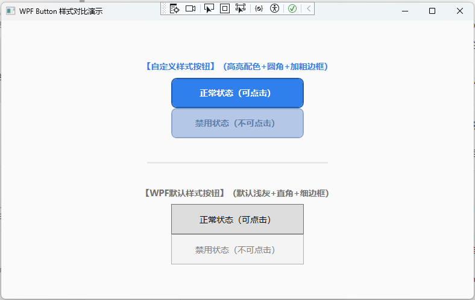475x300 pixels.
Task: Maximize the WPF Button demo window
Action: click(432, 11)
